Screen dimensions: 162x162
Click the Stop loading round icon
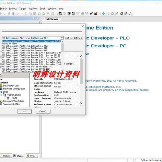tap(112, 14)
